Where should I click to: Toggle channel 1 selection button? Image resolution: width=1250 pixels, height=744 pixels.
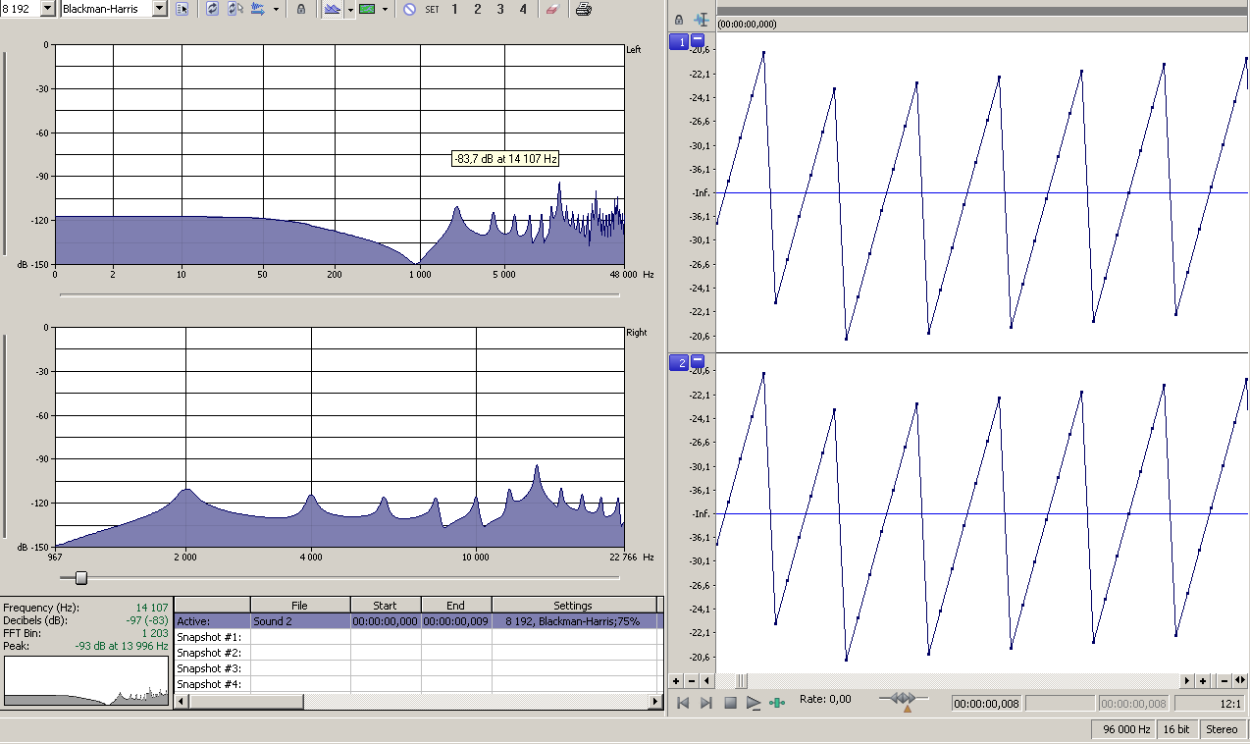click(678, 41)
